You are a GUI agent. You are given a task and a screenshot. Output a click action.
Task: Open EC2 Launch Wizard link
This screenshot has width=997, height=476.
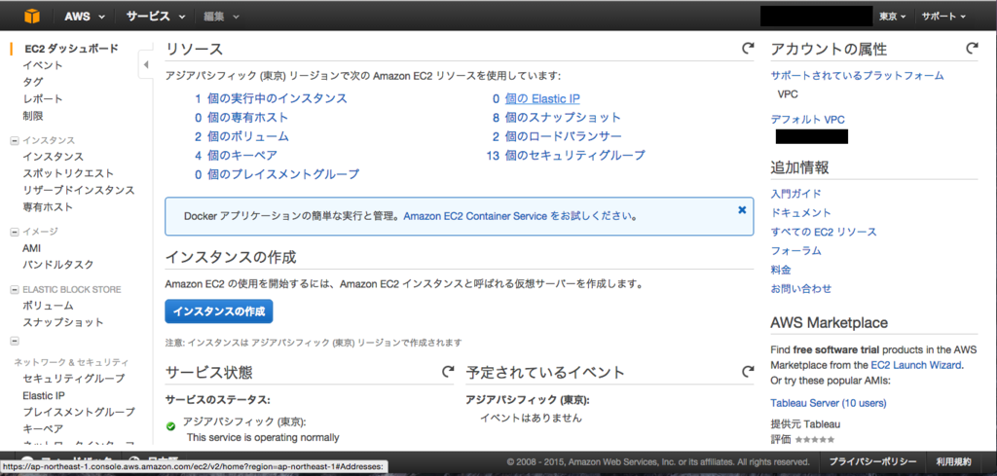tap(916, 365)
